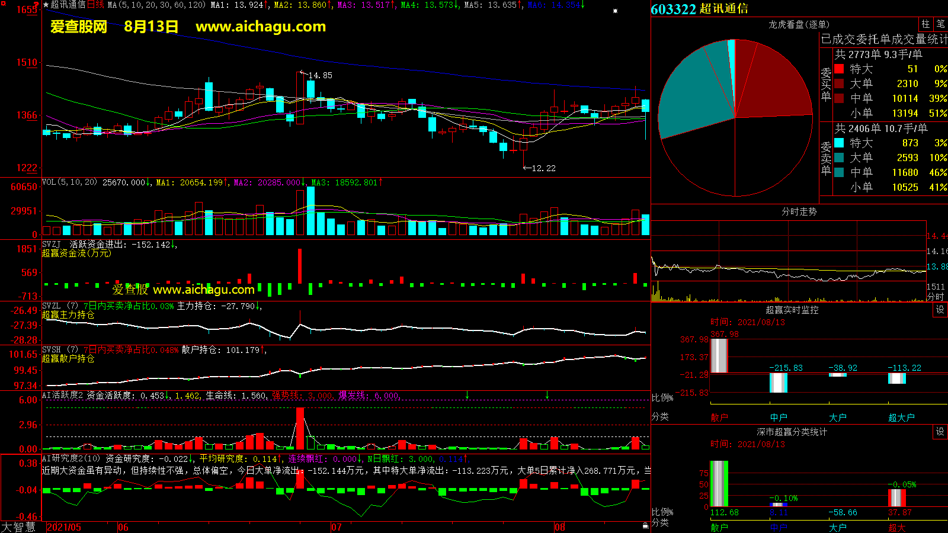948x533 pixels.
Task: Click the 分时 label beside intraday chart
Action: point(936,297)
